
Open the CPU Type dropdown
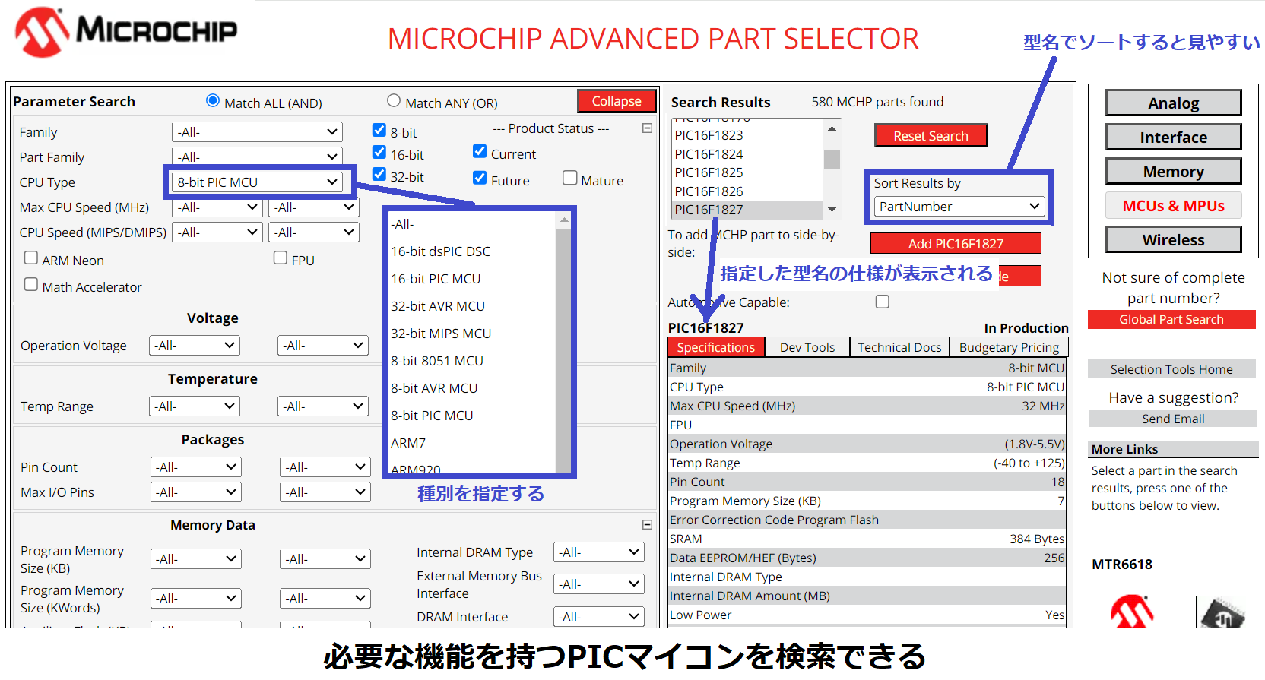click(257, 182)
